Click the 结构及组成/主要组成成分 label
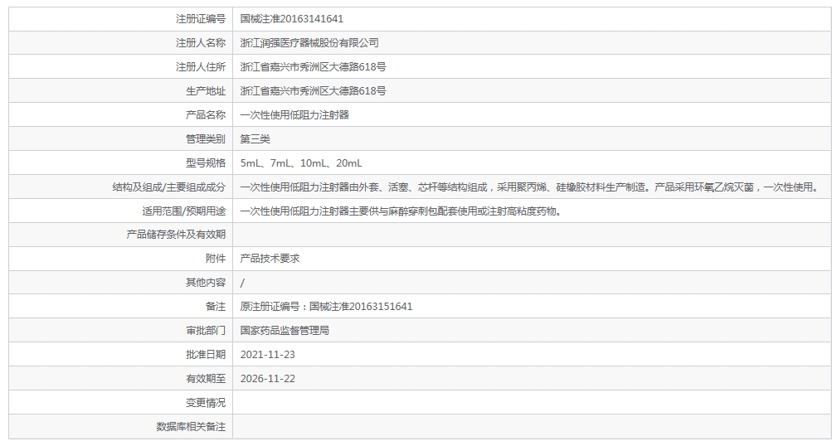This screenshot has width=832, height=446. point(168,187)
